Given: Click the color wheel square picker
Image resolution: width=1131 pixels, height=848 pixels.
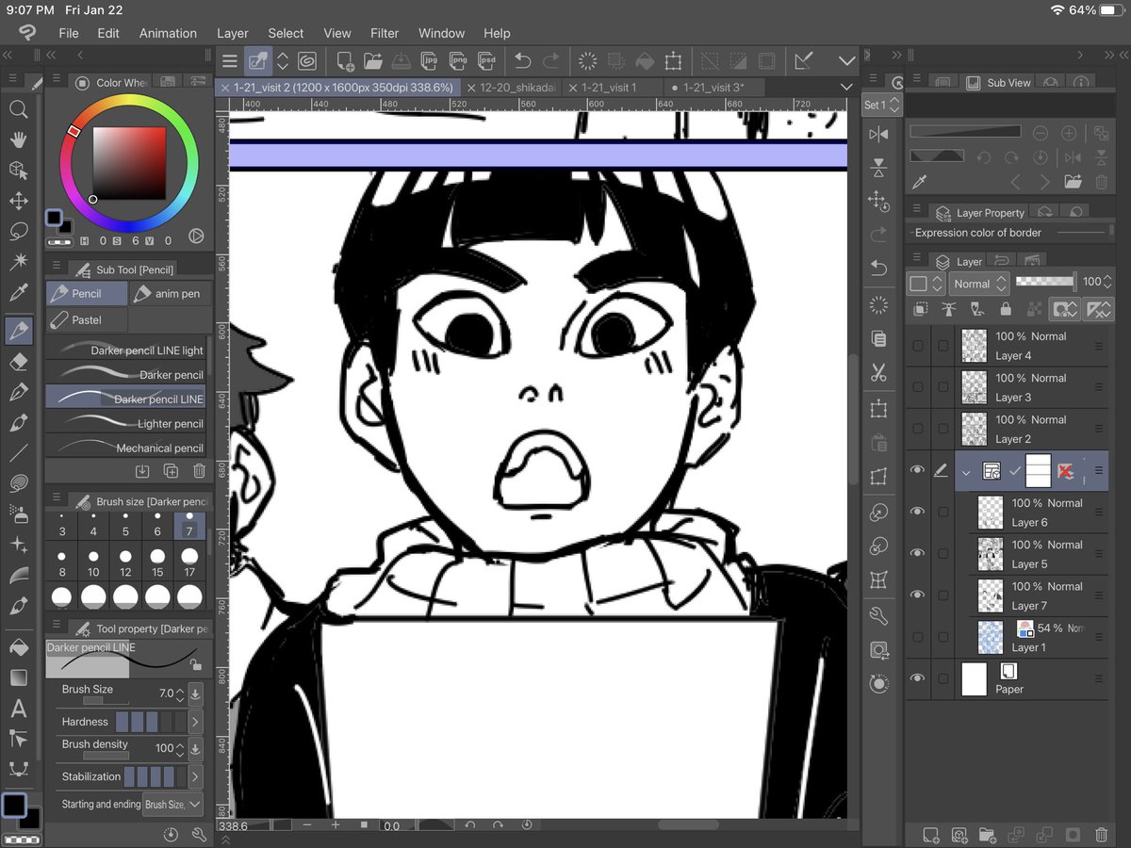Looking at the screenshot, I should point(129,162).
